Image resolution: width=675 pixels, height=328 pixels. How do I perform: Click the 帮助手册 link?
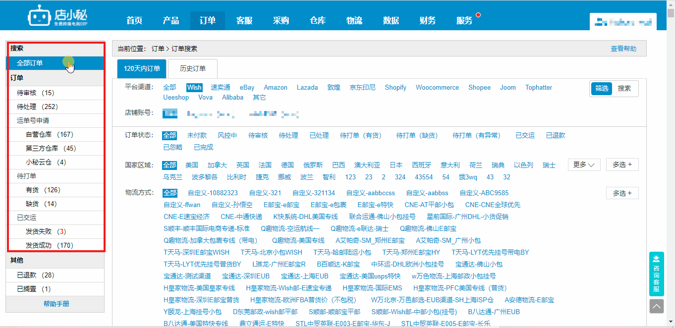(x=56, y=304)
